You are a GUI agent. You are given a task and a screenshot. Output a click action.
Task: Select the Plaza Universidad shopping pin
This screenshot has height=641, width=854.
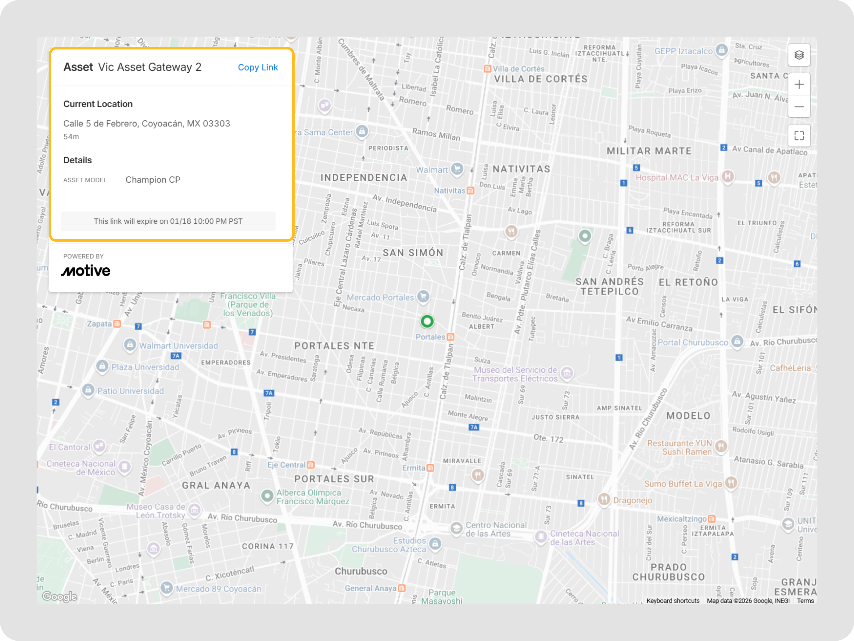click(102, 365)
